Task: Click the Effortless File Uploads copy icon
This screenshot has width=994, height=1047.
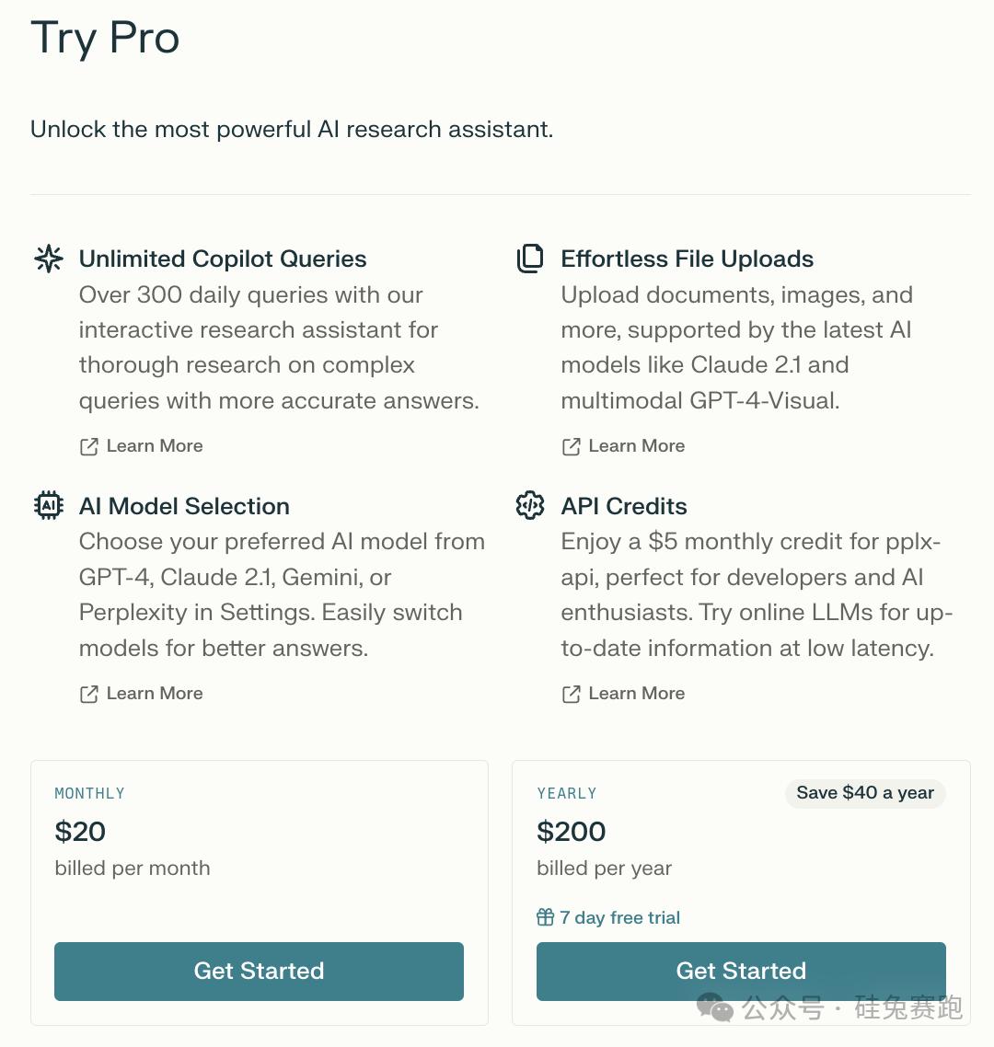Action: [x=530, y=259]
